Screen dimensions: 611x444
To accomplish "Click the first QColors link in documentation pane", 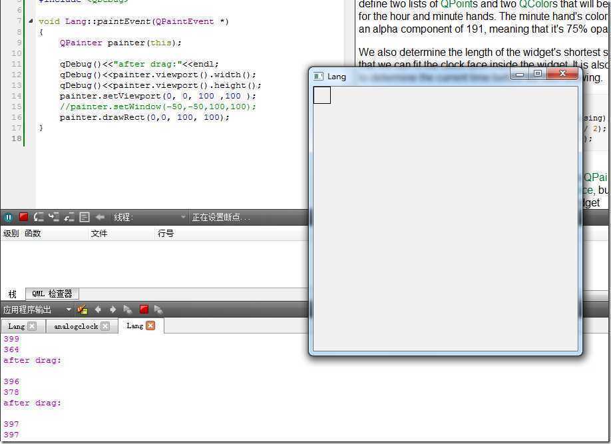I will (x=538, y=5).
